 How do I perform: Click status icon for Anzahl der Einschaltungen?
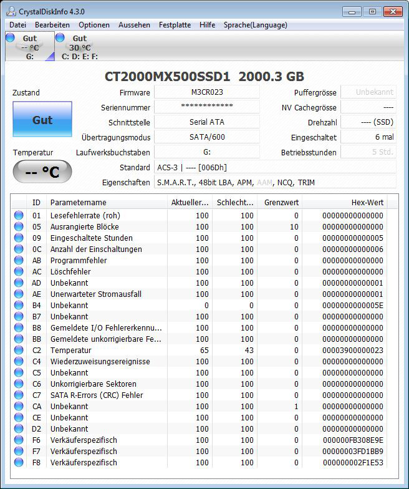click(19, 249)
